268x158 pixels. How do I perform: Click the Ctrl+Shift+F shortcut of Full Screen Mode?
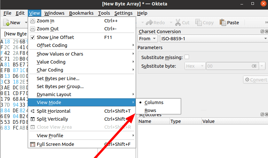(x=117, y=144)
